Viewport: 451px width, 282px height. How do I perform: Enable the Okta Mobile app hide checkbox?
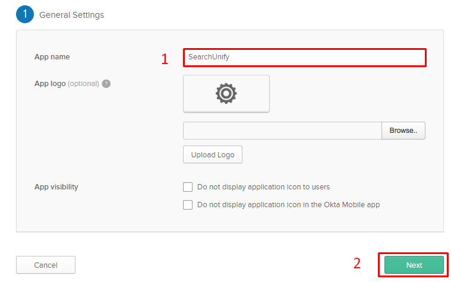pos(188,205)
